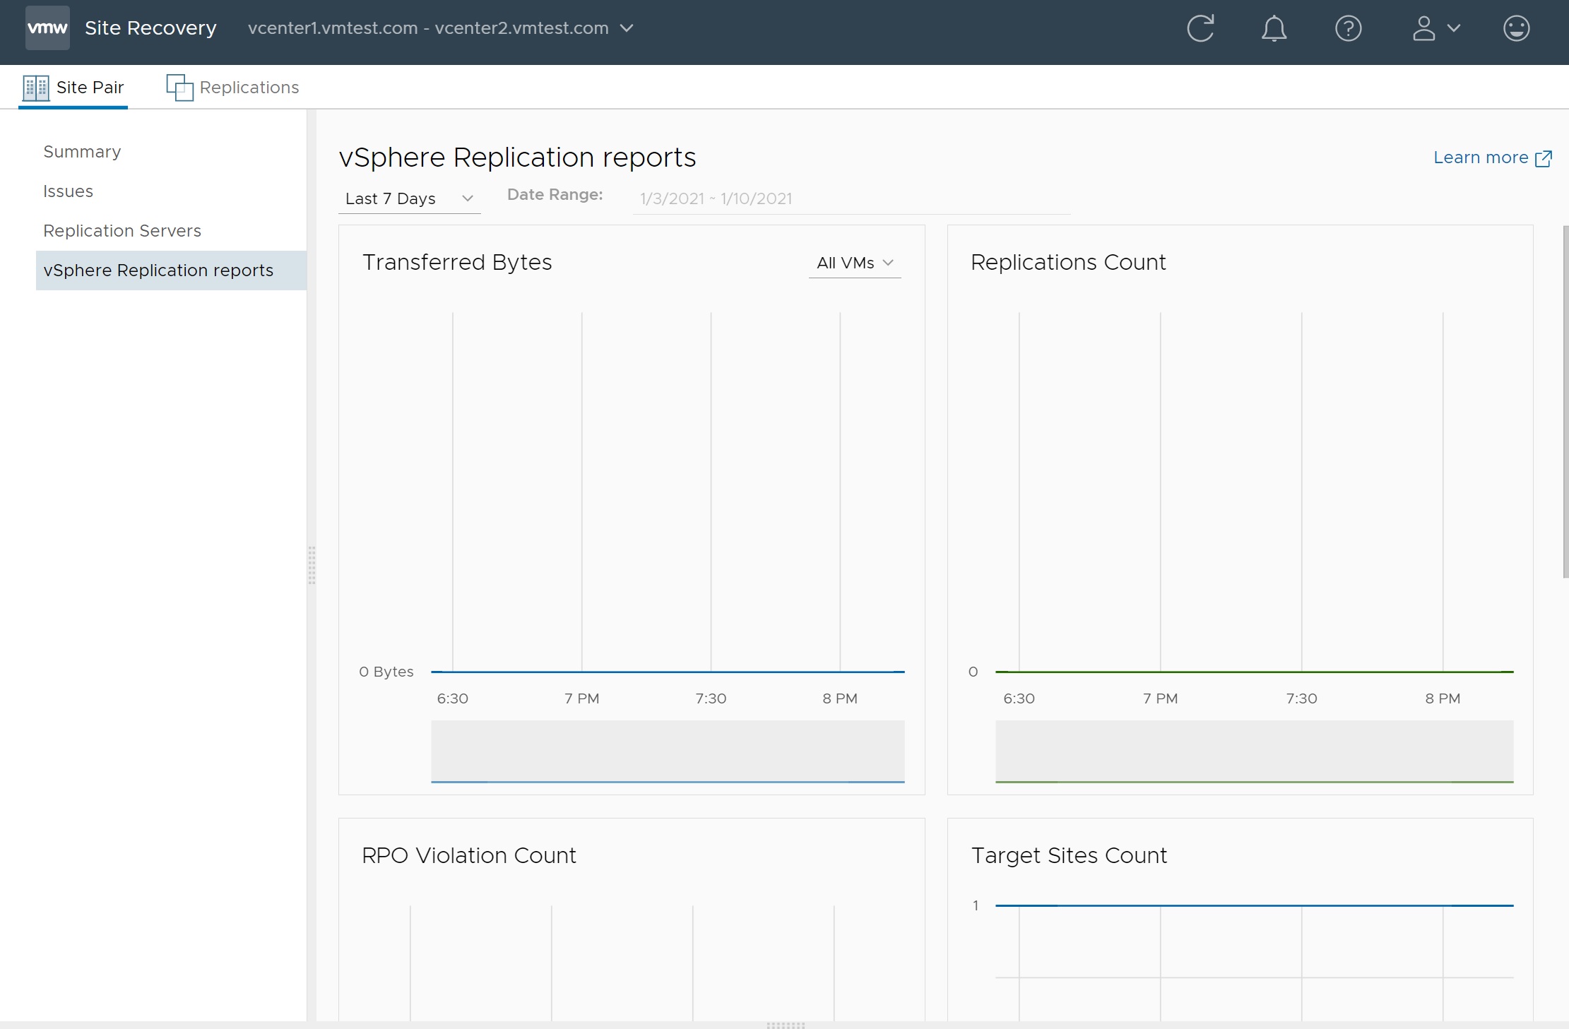This screenshot has width=1569, height=1029.
Task: Click the Site Pair building icon
Action: (36, 88)
